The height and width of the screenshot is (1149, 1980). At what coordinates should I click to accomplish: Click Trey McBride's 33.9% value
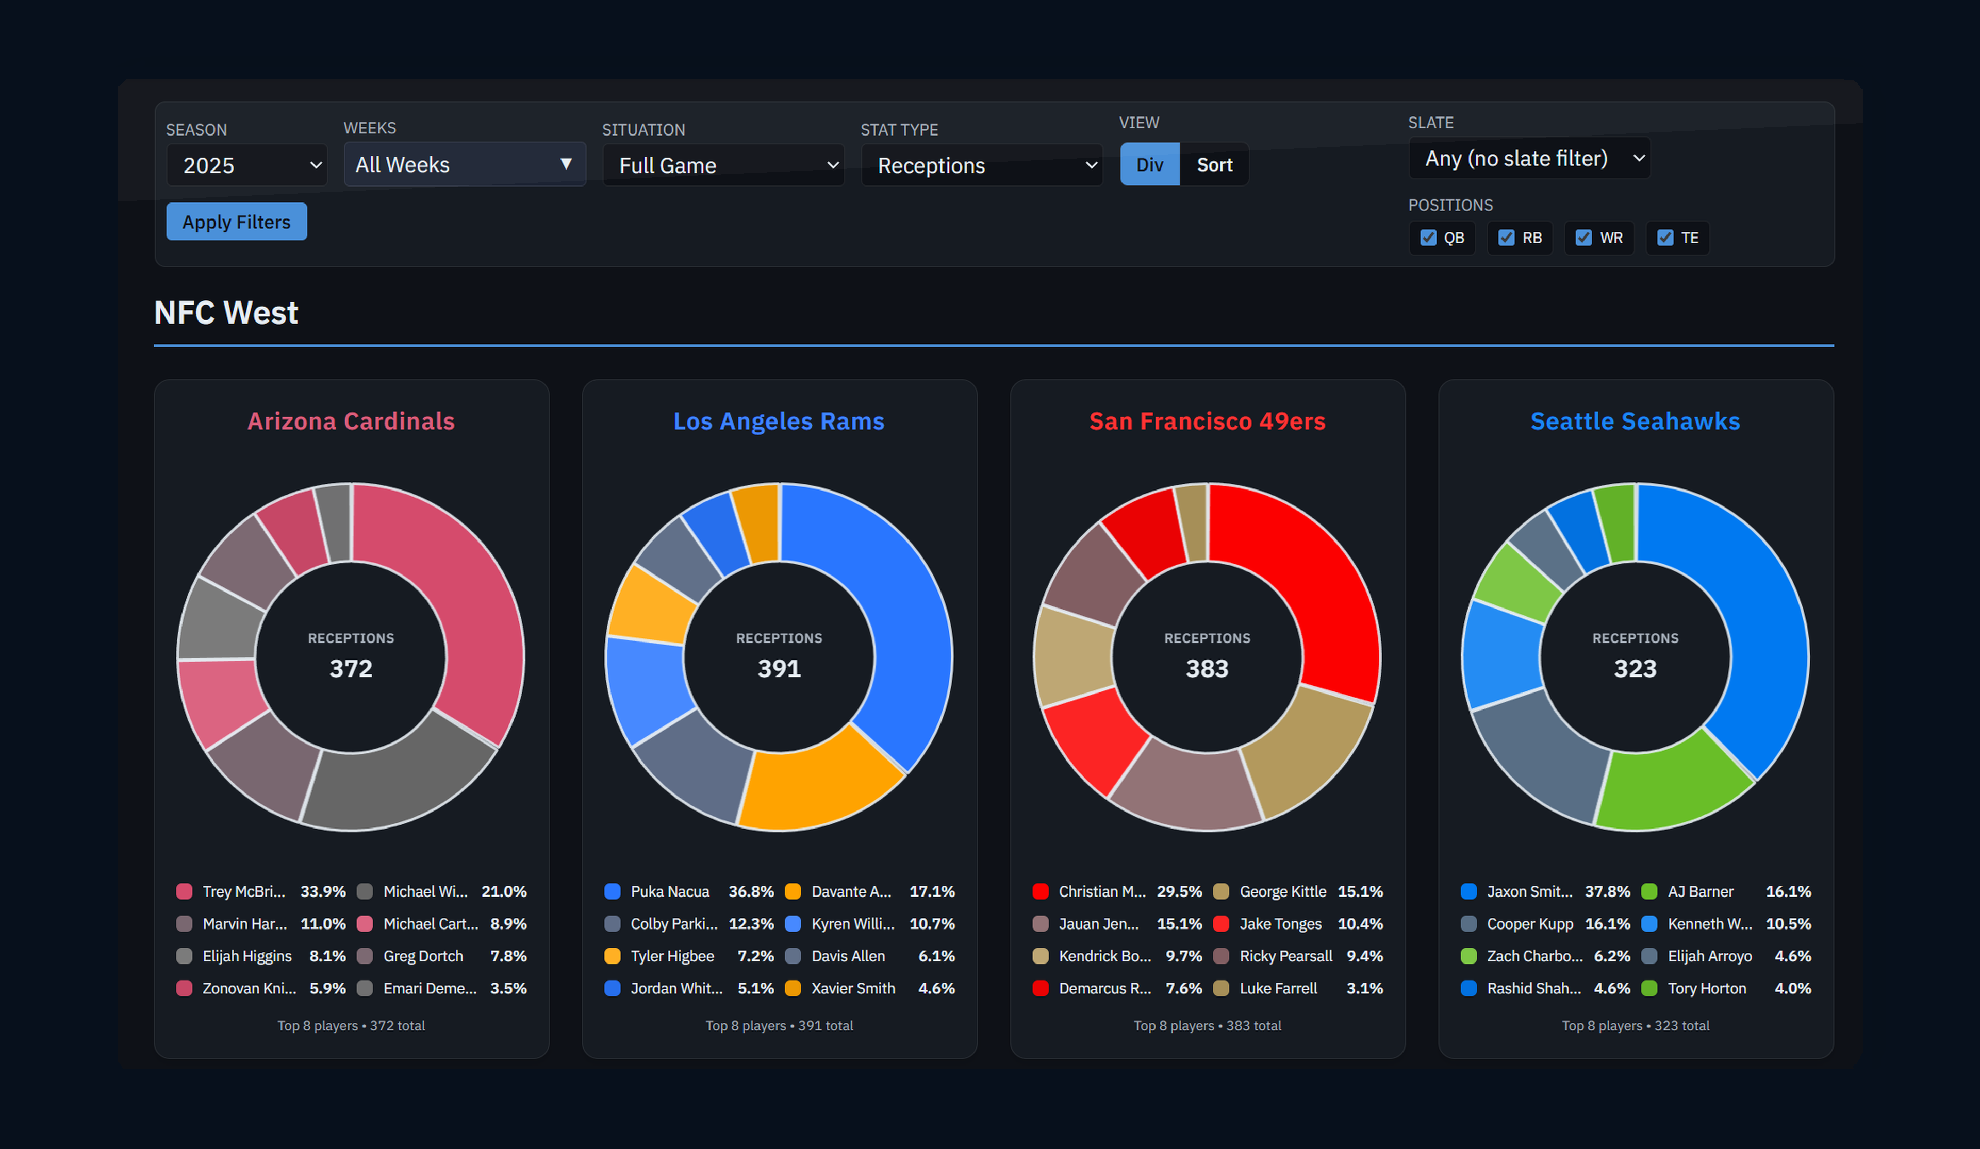pos(323,891)
